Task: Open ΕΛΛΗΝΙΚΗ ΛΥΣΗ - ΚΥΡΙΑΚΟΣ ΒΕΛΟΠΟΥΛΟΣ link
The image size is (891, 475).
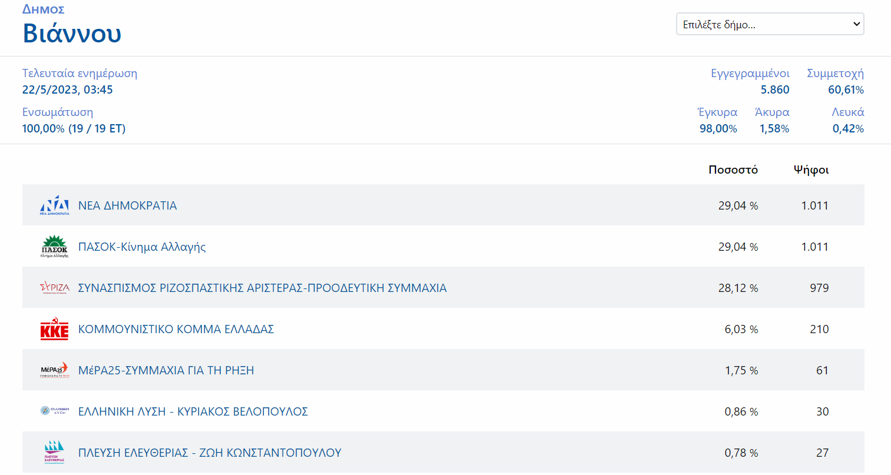Action: 193,411
